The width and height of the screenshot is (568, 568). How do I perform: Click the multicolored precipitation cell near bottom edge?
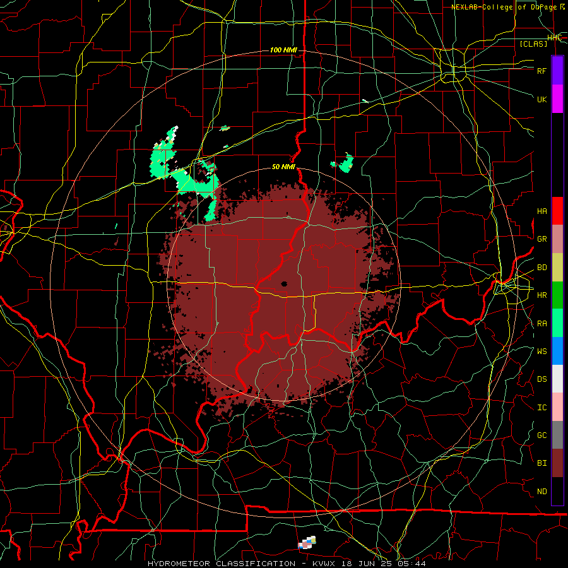(307, 543)
